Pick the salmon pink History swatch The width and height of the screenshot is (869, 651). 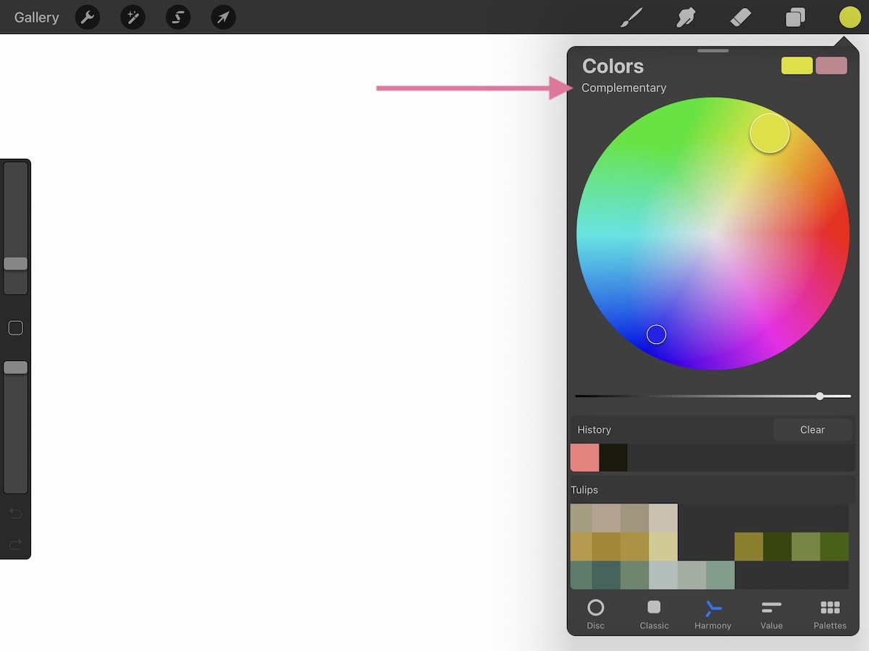[x=584, y=458]
